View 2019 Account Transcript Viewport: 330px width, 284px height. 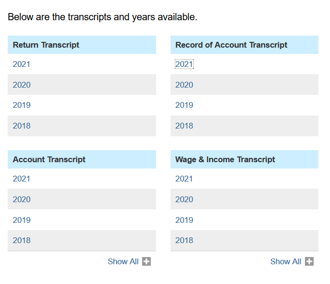click(x=22, y=220)
